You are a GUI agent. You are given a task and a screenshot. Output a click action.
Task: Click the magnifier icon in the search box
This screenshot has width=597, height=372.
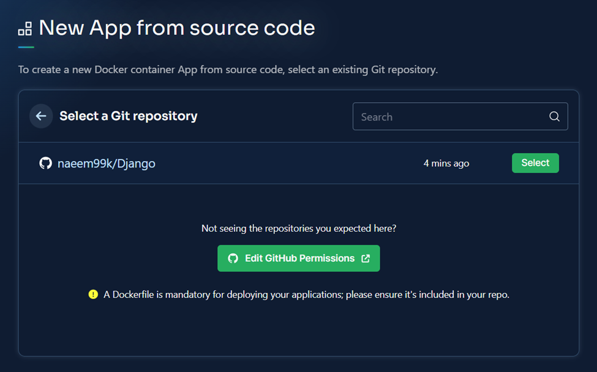click(554, 116)
